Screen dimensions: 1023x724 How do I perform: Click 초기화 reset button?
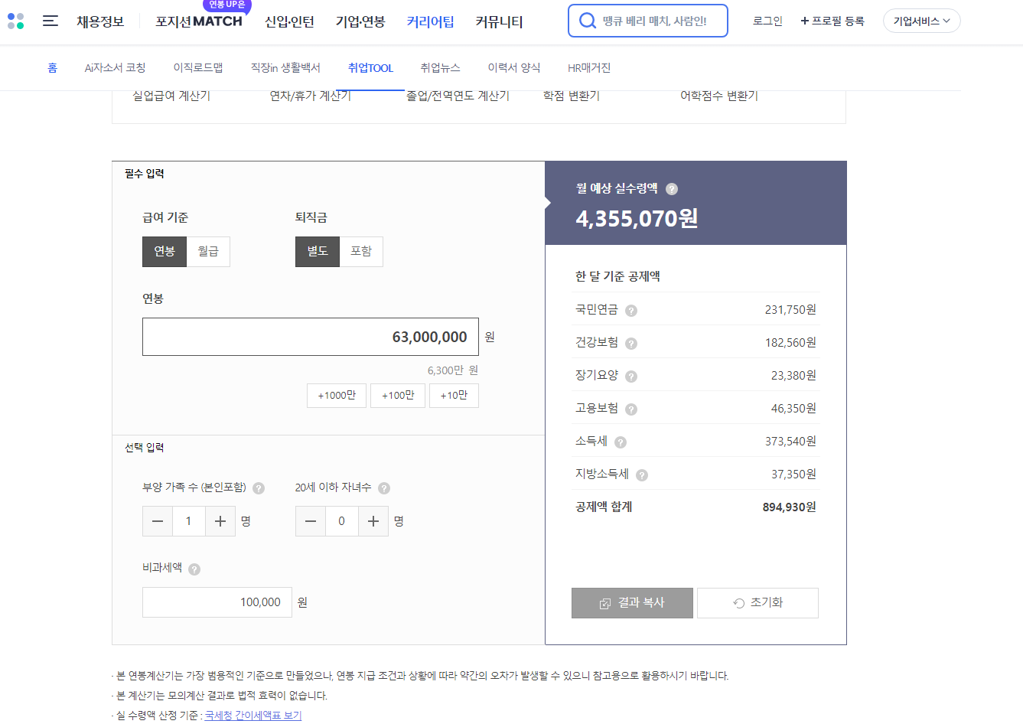[x=757, y=603]
